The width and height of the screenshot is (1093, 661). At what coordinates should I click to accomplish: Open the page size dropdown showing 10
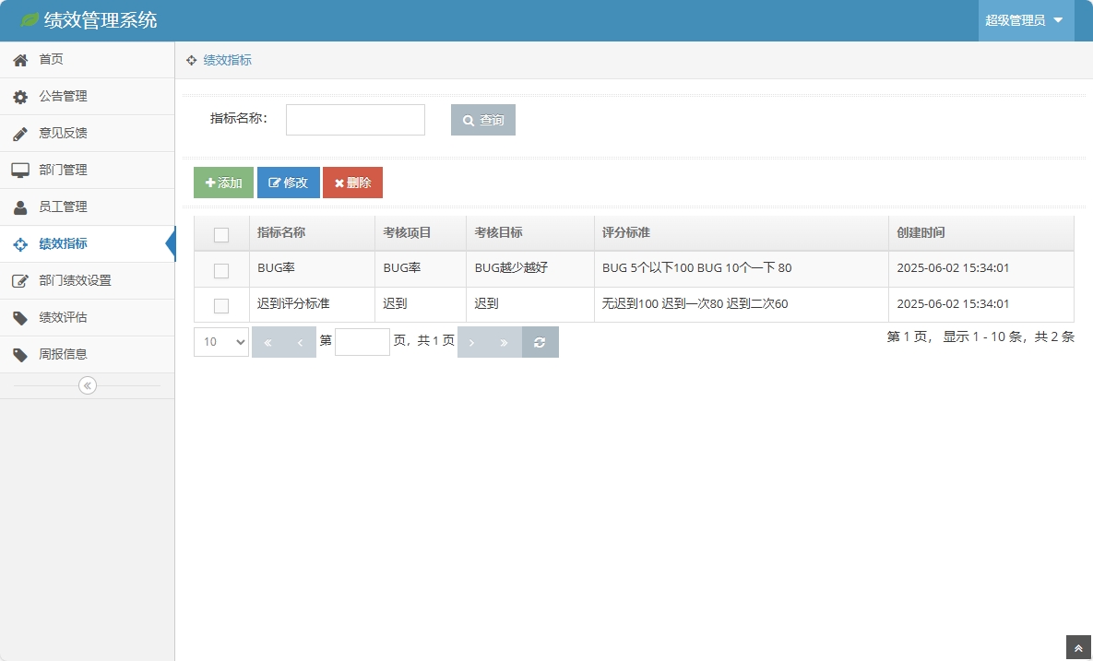point(221,342)
